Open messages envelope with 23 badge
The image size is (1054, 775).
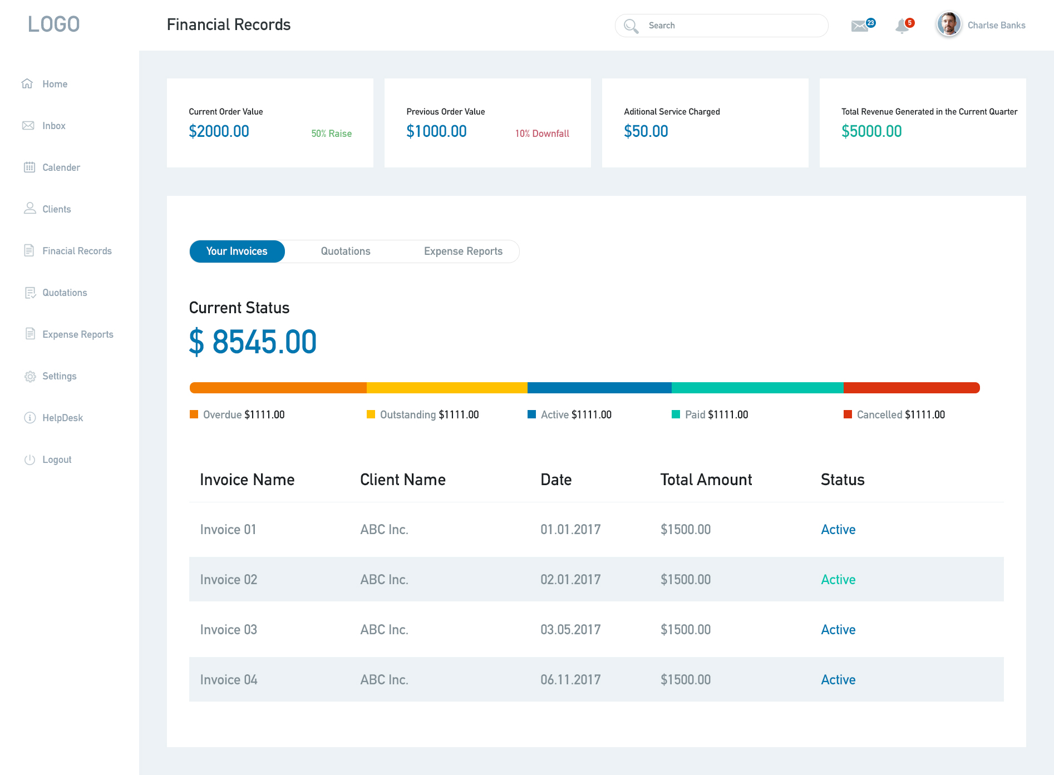(x=863, y=25)
